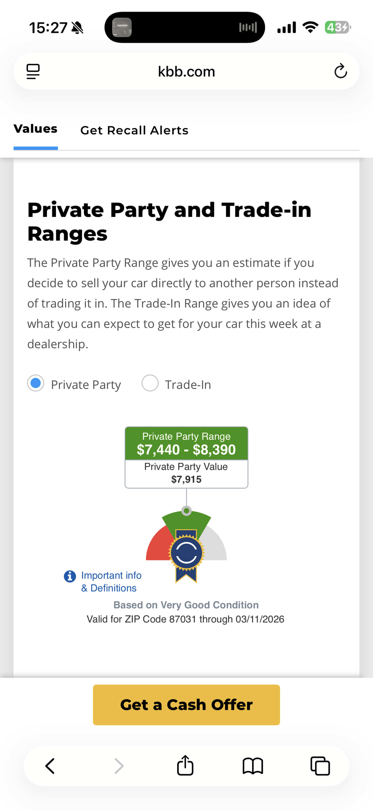Navigate back with the left chevron
The width and height of the screenshot is (373, 810).
point(50,766)
